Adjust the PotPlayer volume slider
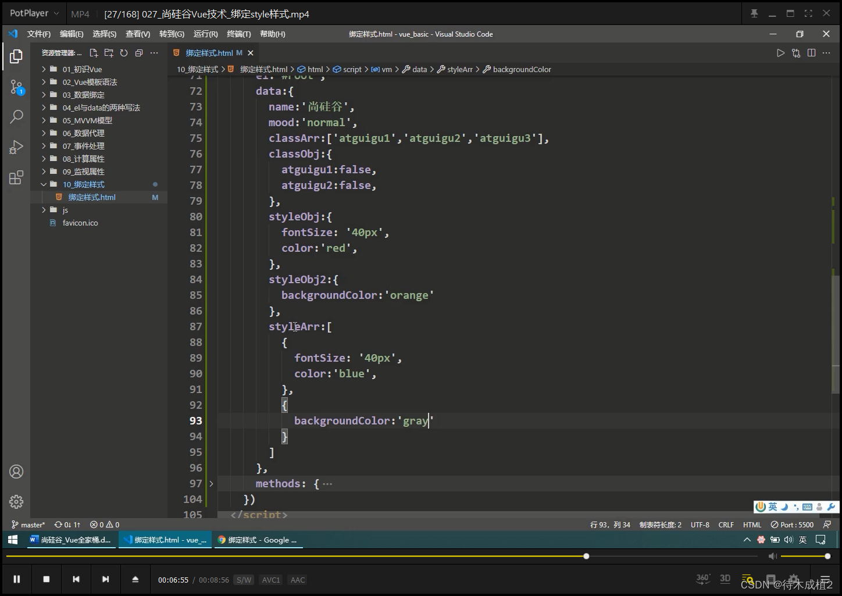The width and height of the screenshot is (842, 596). 804,556
